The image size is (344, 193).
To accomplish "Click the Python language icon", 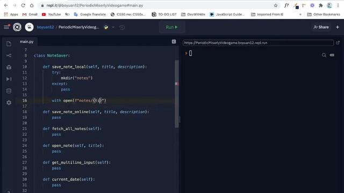I will 106,27.
